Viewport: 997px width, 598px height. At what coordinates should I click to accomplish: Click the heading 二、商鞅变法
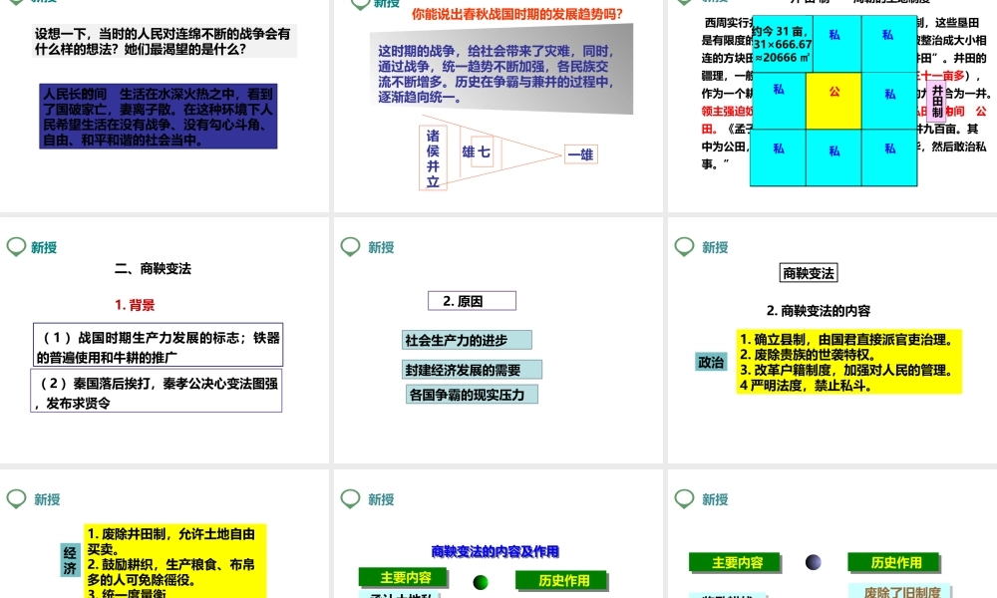tap(153, 269)
